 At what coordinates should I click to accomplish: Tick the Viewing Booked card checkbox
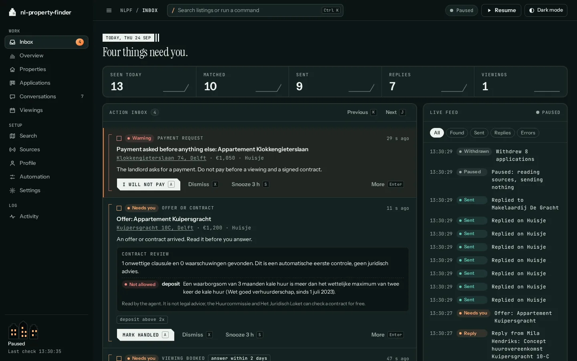119,358
